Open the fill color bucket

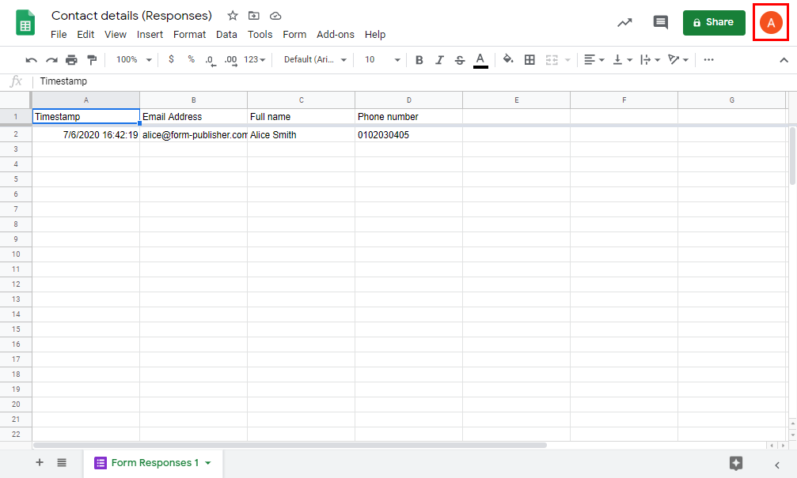click(508, 59)
